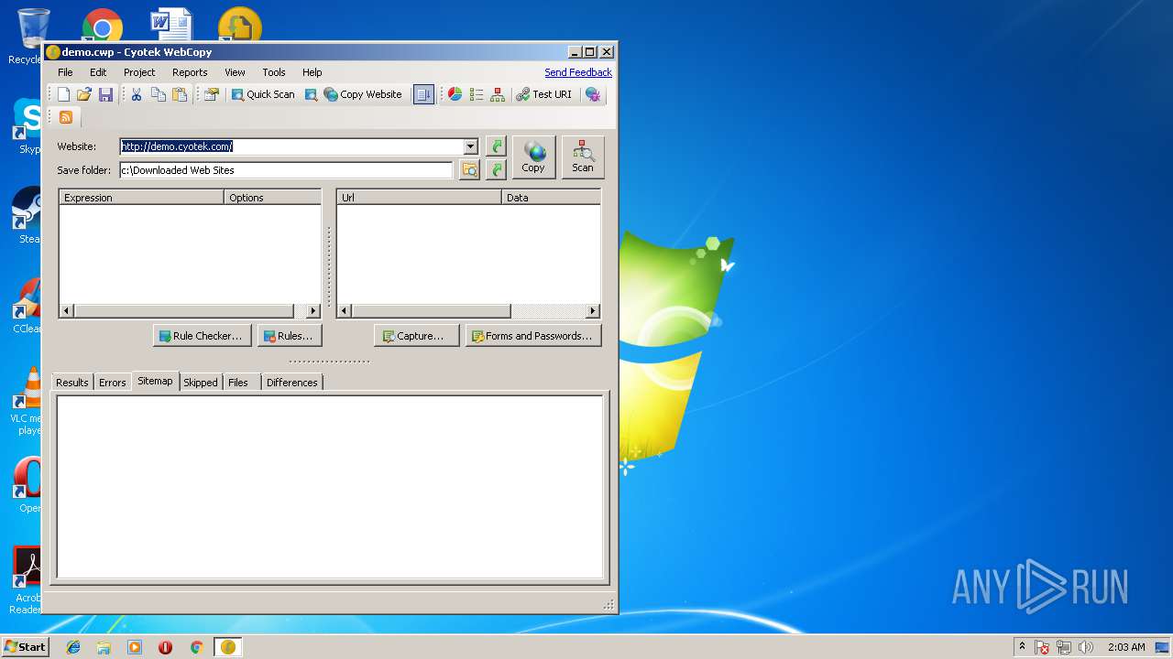Open the pie chart report icon
This screenshot has width=1173, height=659.
(455, 94)
